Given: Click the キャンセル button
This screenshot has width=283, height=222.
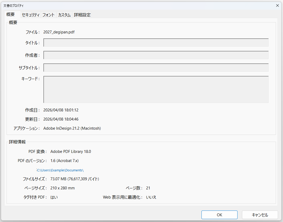Looking at the screenshot, I should click(x=260, y=215).
